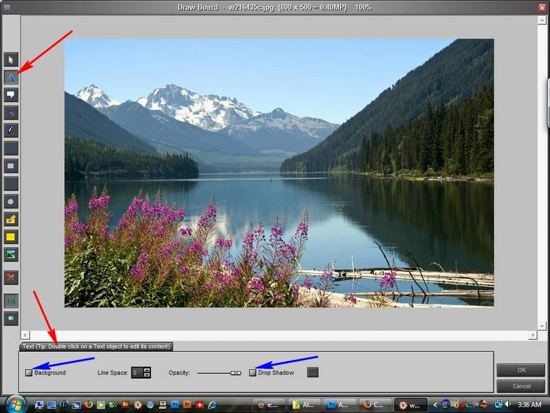The height and width of the screenshot is (413, 550).
Task: Pick the straight line drawing tool
Action: pyautogui.click(x=11, y=113)
